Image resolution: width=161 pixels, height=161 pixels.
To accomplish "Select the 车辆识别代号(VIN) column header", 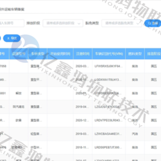I will (x=109, y=54).
